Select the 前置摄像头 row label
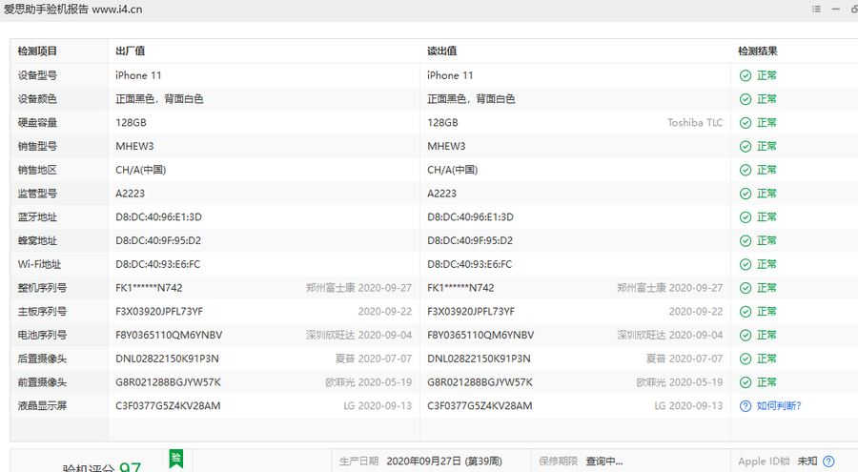The height and width of the screenshot is (472, 858). [42, 382]
